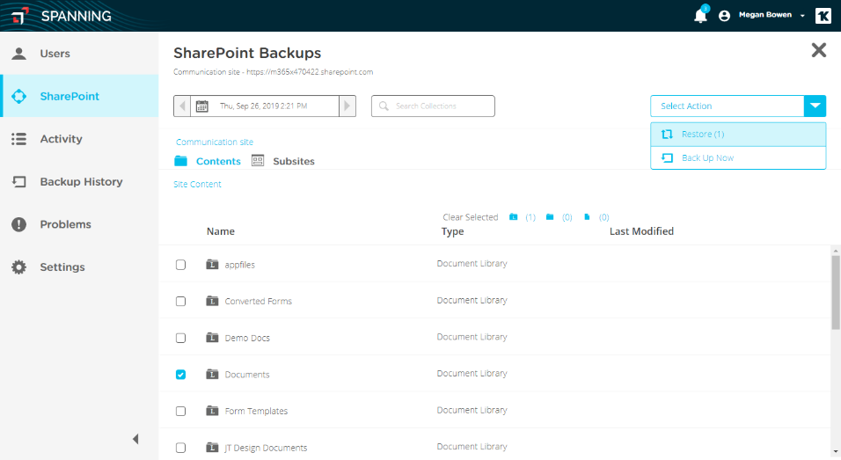Uncheck the Documents library checkbox
Image resolution: width=841 pixels, height=460 pixels.
click(180, 374)
